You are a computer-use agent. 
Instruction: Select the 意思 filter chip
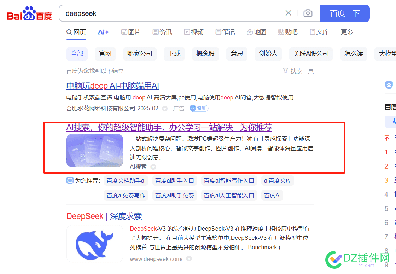(x=237, y=54)
